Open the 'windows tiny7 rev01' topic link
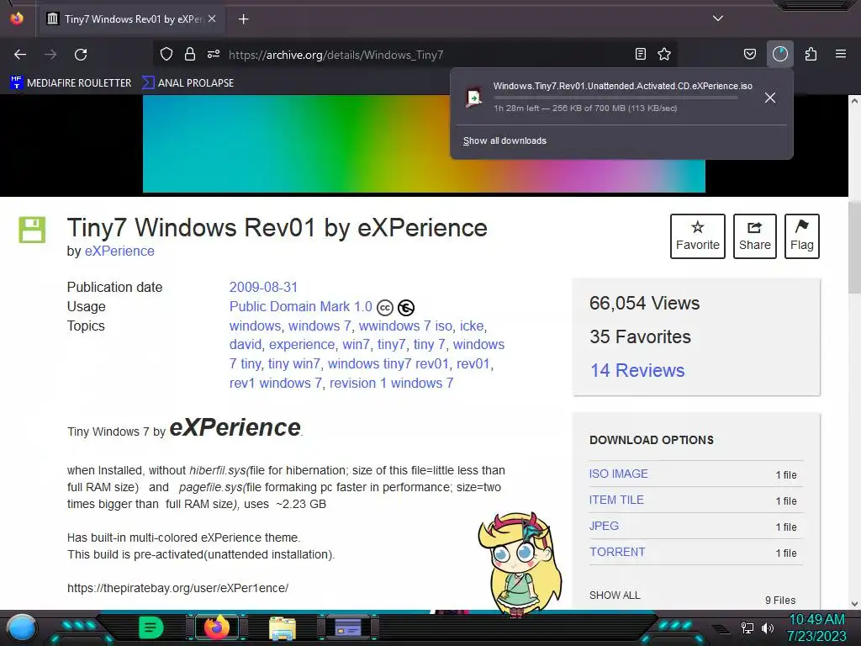This screenshot has width=861, height=646. point(388,363)
